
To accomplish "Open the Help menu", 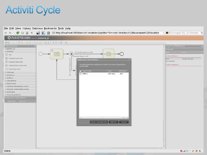I will point(68,28).
